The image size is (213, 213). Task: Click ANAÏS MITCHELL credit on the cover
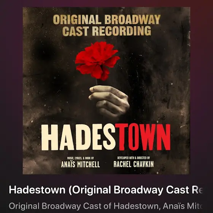click(80, 164)
